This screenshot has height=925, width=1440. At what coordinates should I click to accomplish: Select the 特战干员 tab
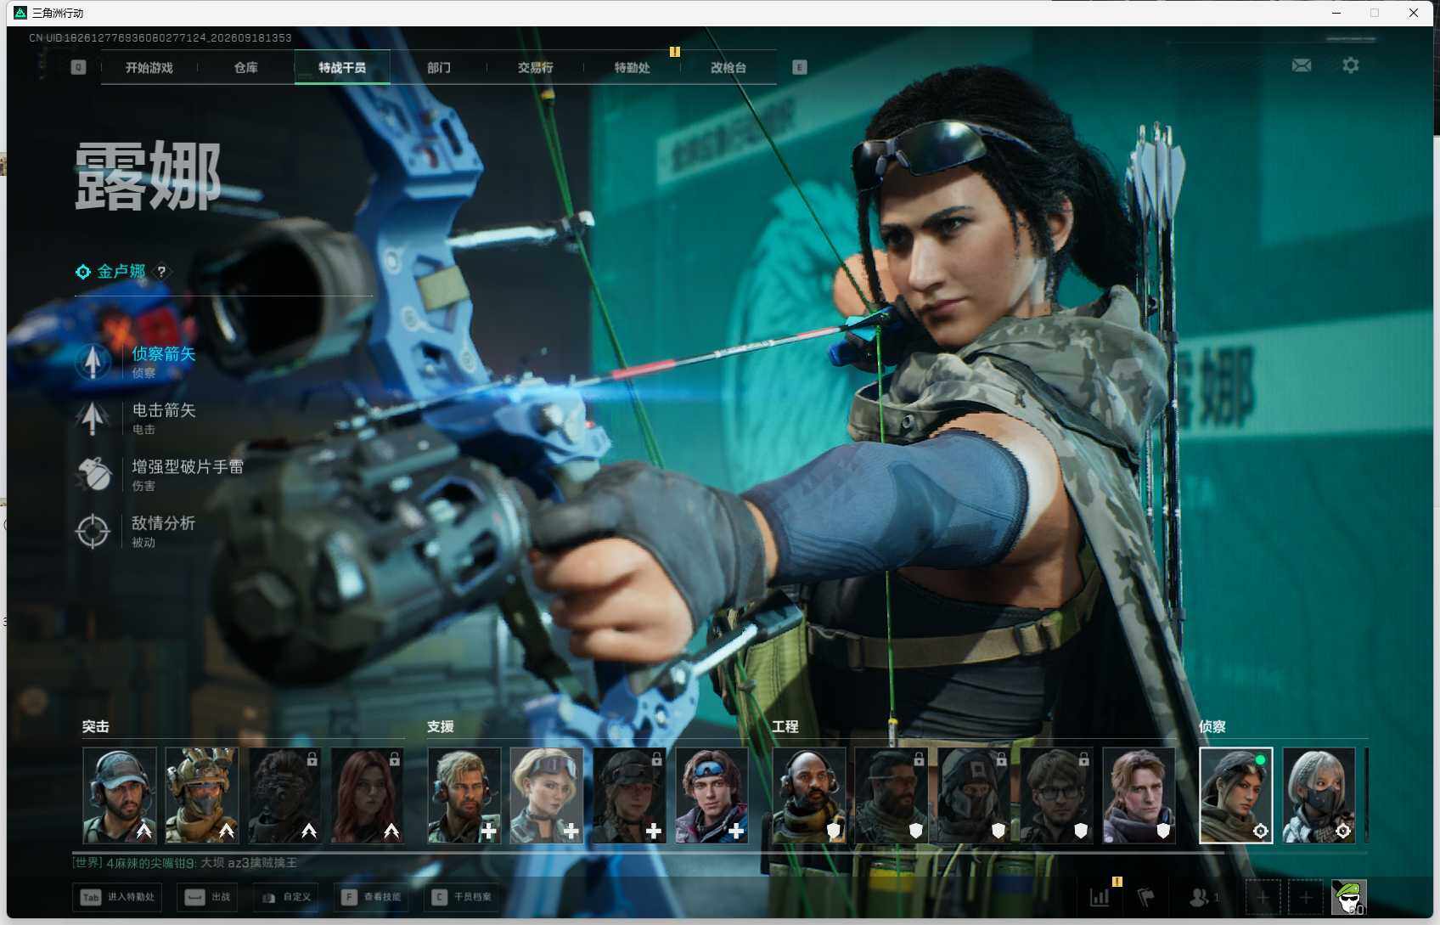pyautogui.click(x=342, y=68)
